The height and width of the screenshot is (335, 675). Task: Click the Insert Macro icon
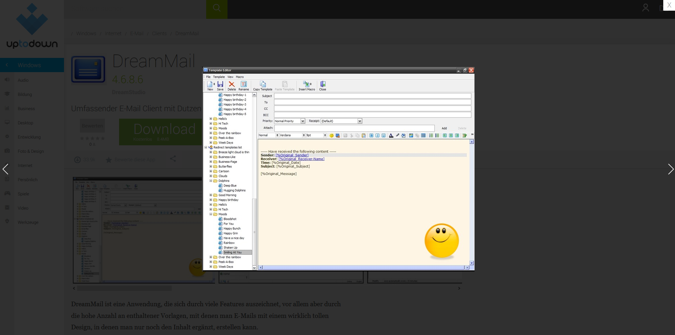pyautogui.click(x=306, y=84)
